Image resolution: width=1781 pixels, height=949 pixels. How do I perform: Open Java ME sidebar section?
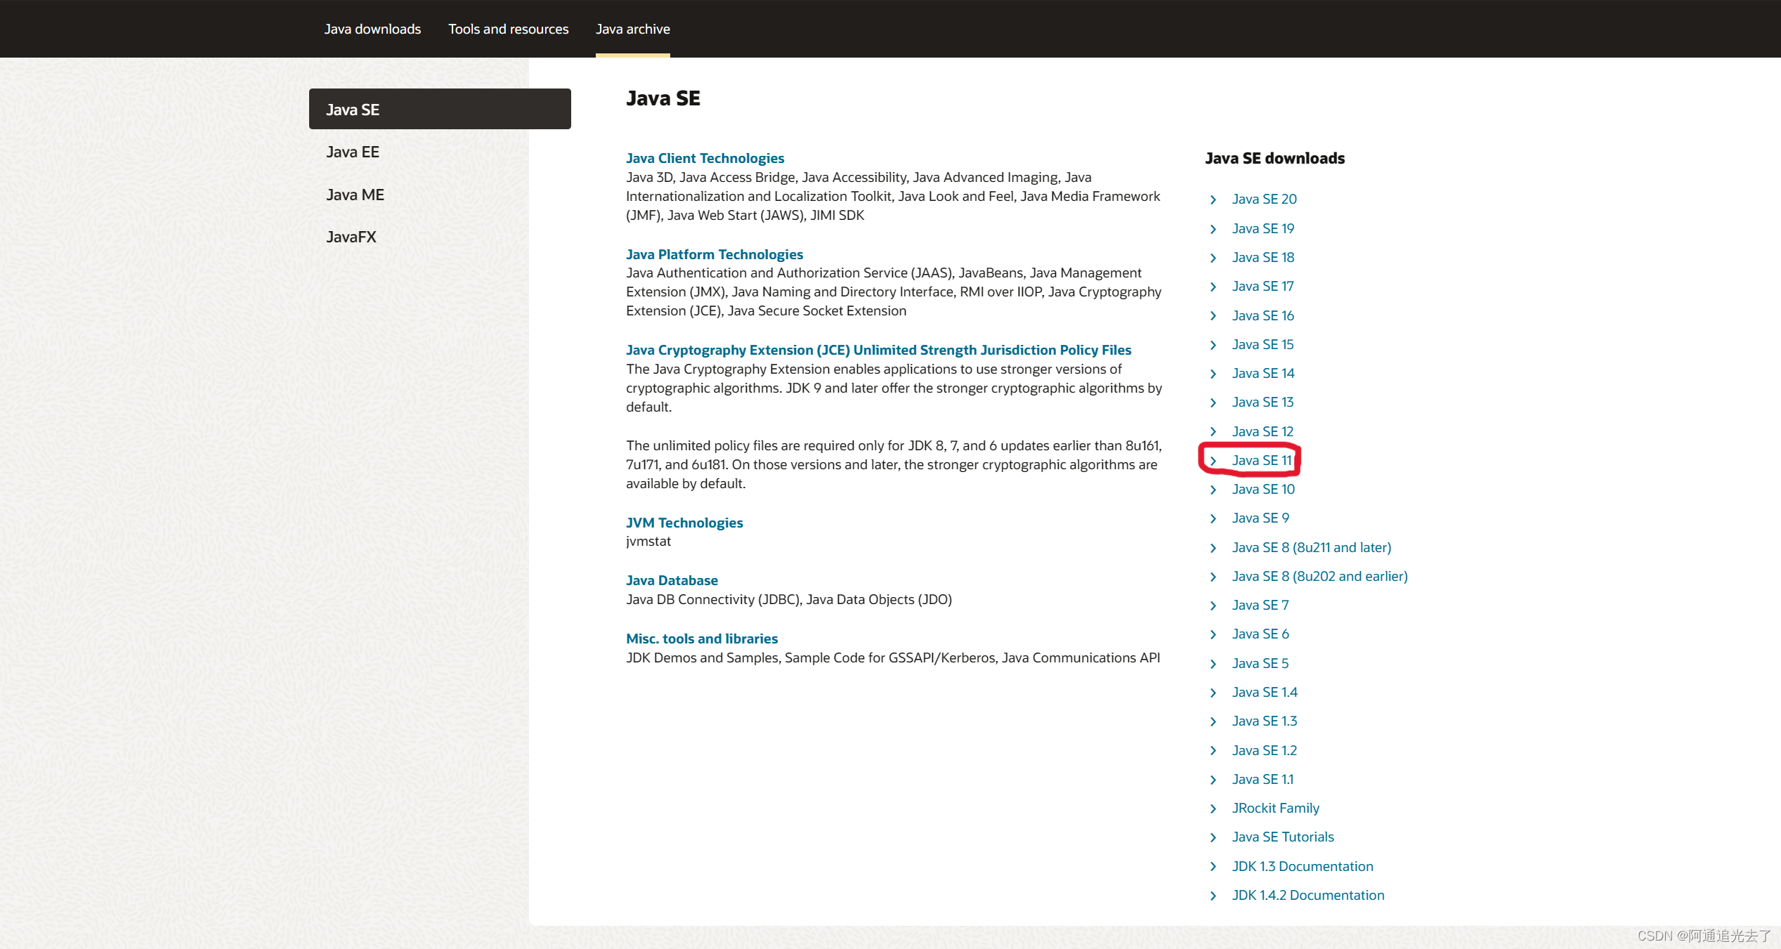(355, 195)
